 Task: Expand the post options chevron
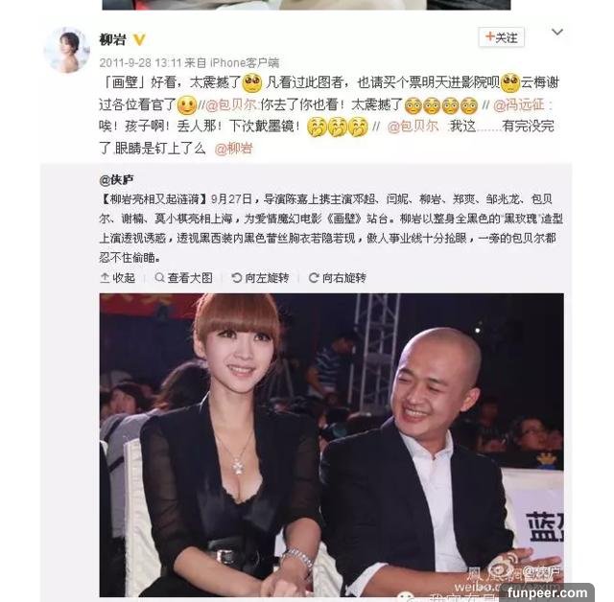coord(557,32)
